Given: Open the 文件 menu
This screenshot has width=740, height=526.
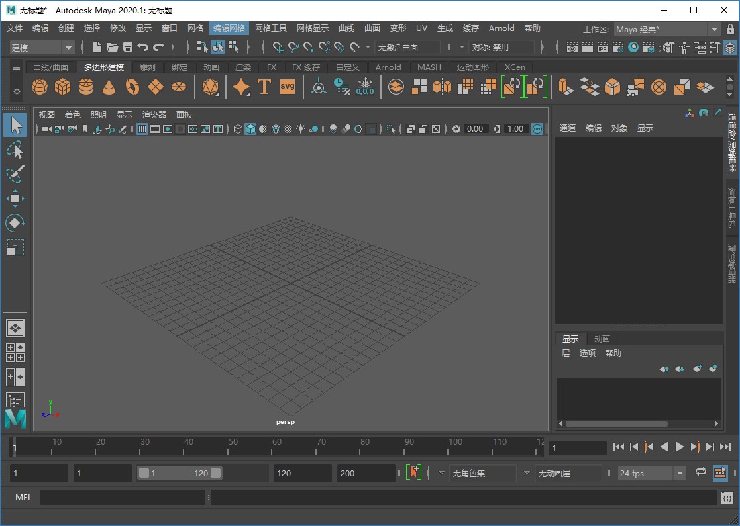Looking at the screenshot, I should point(15,28).
